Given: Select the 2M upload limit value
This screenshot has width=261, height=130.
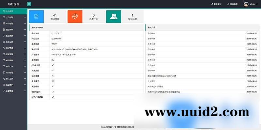Looking at the screenshot, I should 53,60.
